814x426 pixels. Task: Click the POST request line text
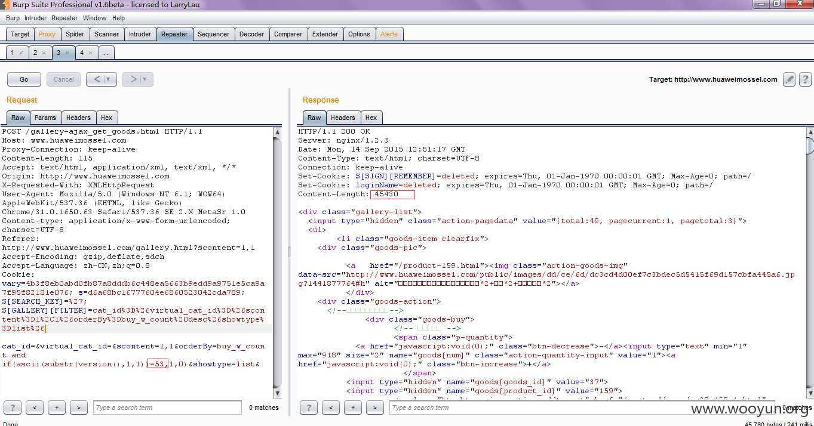coord(102,131)
